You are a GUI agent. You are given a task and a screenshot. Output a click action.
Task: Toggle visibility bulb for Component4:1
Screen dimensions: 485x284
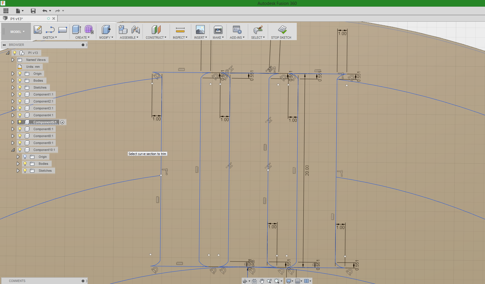[20, 115]
